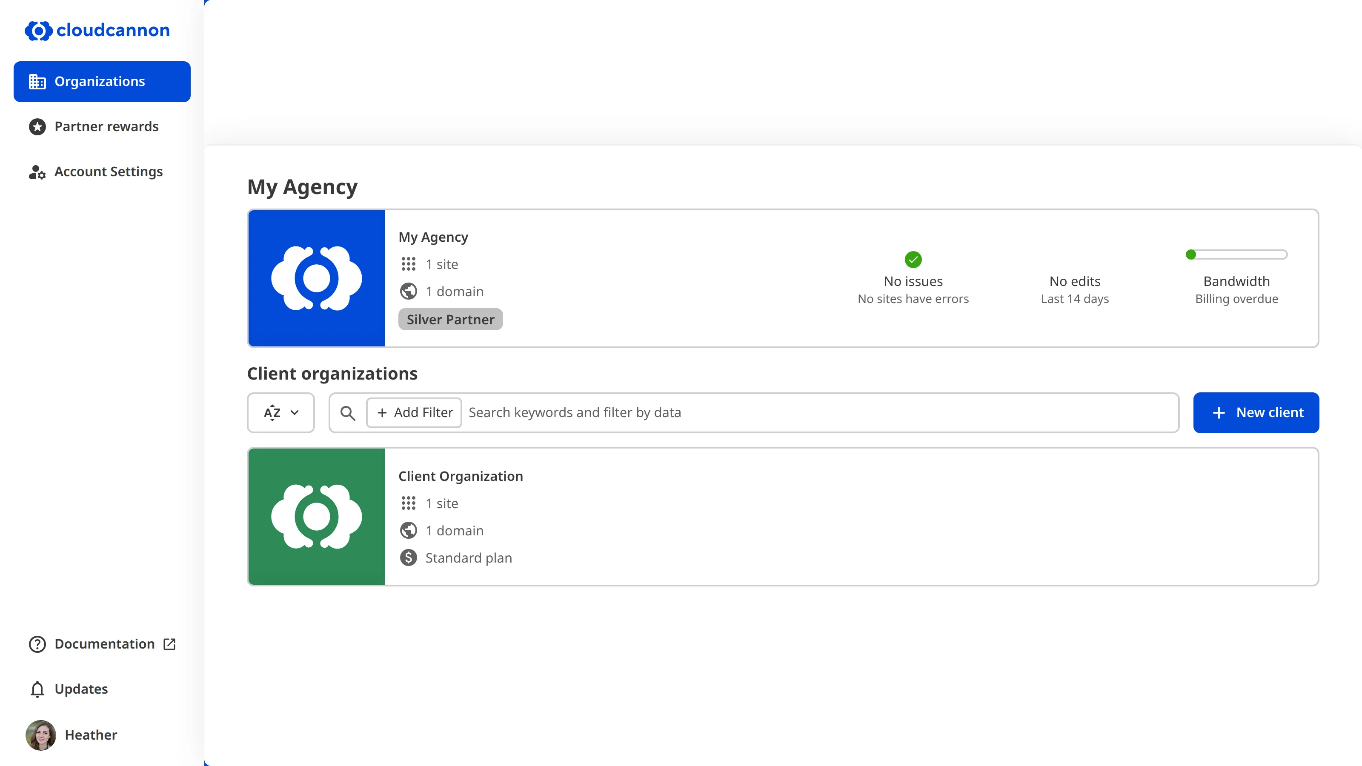
Task: Click the 'Bandwidth' label
Action: tap(1237, 281)
